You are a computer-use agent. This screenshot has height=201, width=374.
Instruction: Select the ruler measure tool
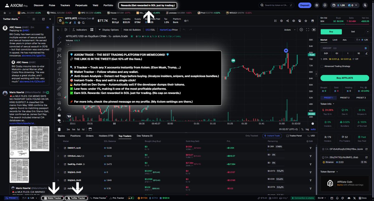pyautogui.click(x=59, y=88)
